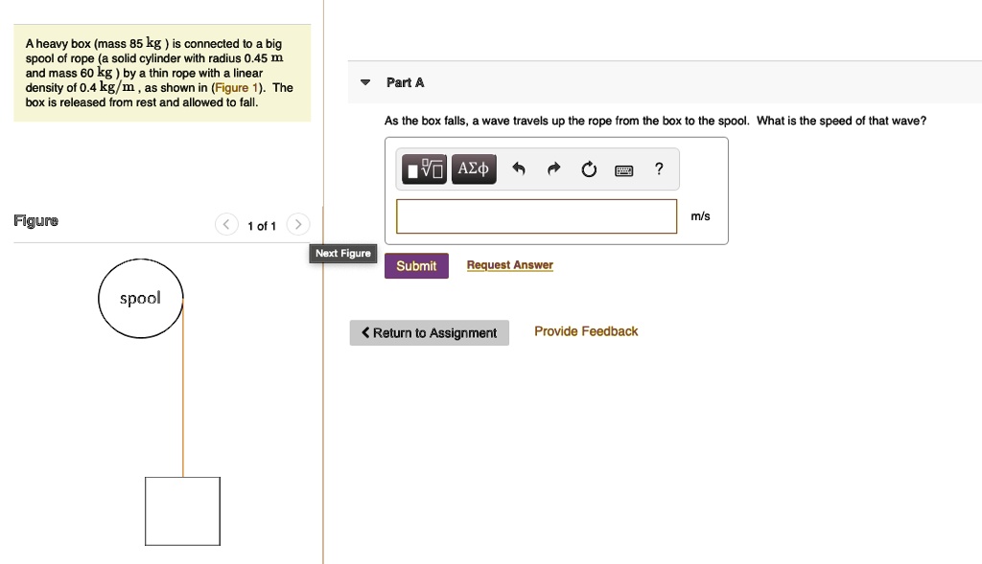The image size is (982, 564).
Task: Advance to the next figure arrow
Action: (298, 225)
